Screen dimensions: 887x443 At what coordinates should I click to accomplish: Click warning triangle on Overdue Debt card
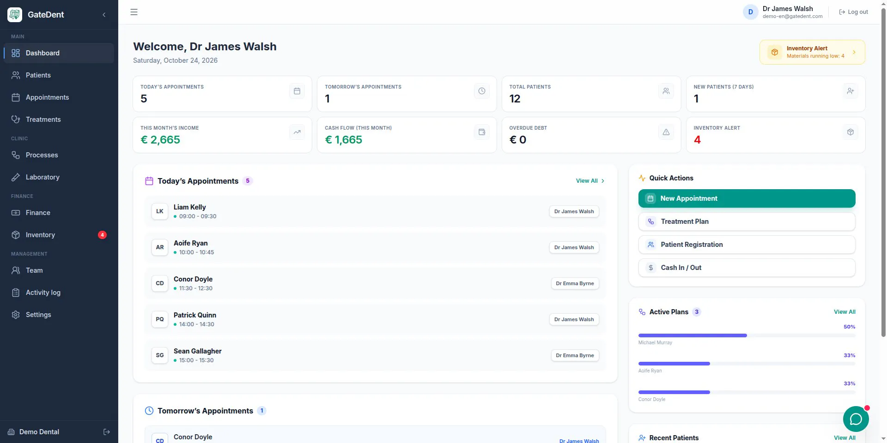666,132
